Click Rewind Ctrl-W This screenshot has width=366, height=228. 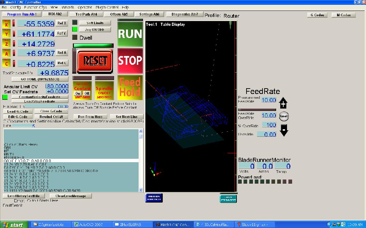[x=51, y=117]
